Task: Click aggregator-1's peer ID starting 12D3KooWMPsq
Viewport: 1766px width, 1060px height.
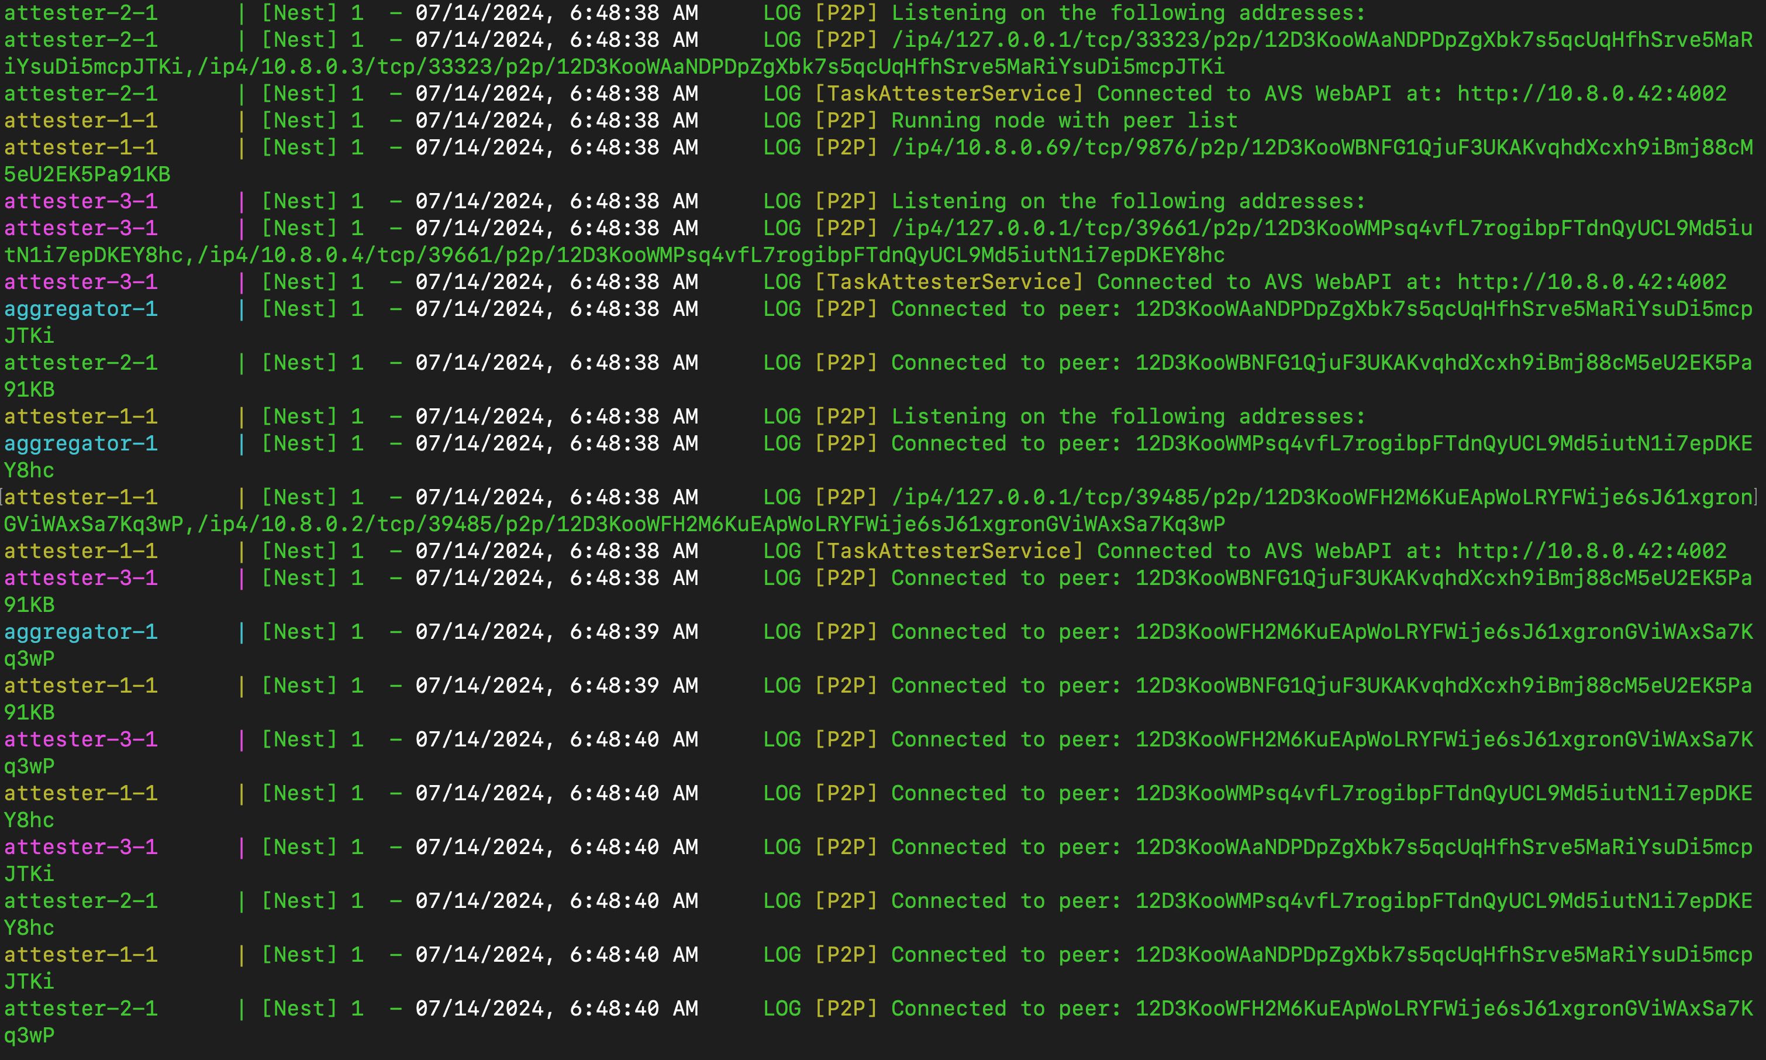Action: (x=1444, y=443)
